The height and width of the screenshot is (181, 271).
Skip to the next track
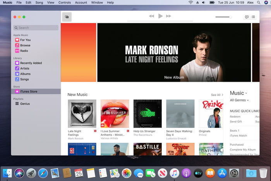[x=168, y=16]
